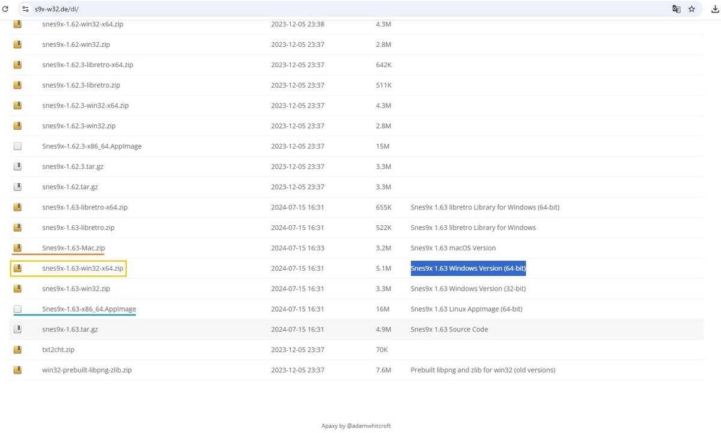Screen dimensions: 721x433
Task: Click zip icon for snes9x-1.62-win32.zip
Action: click(x=17, y=44)
